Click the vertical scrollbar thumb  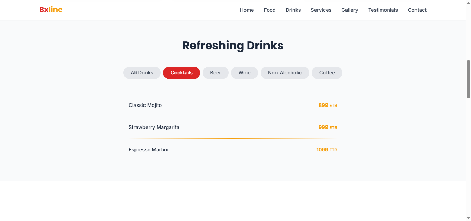click(468, 79)
